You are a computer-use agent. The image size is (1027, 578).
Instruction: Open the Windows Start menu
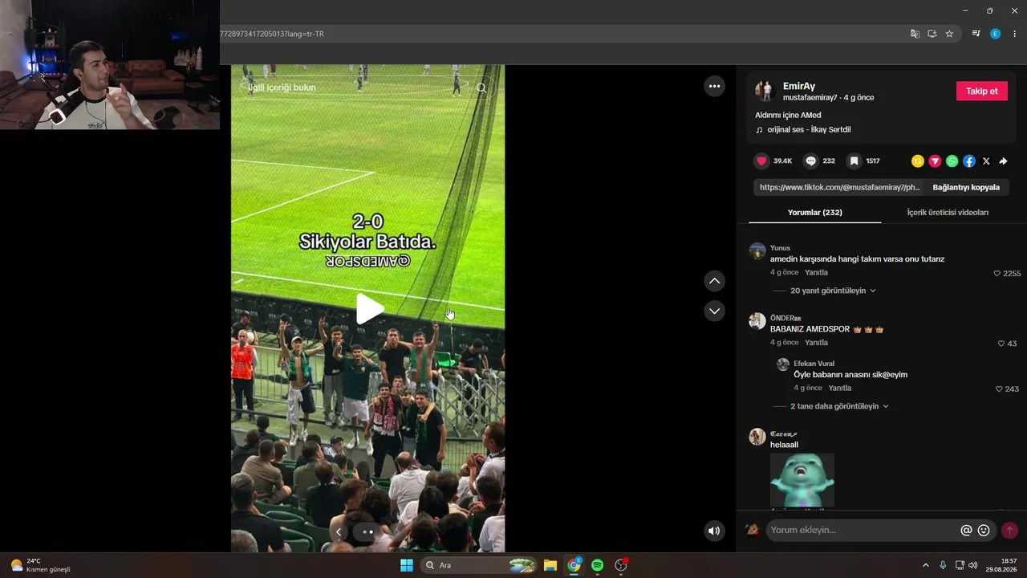[x=407, y=565]
